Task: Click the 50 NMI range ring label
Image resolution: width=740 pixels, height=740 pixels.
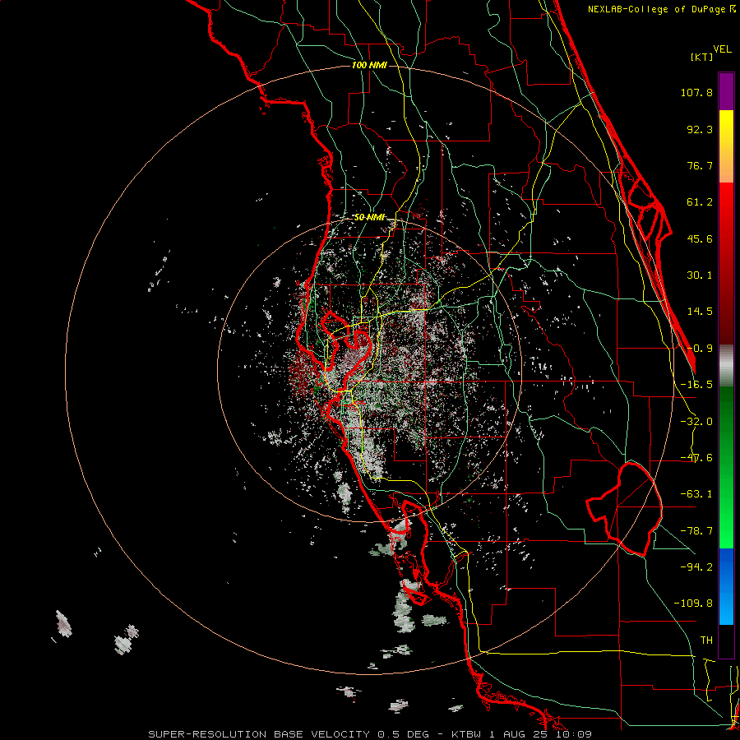Action: (x=369, y=218)
